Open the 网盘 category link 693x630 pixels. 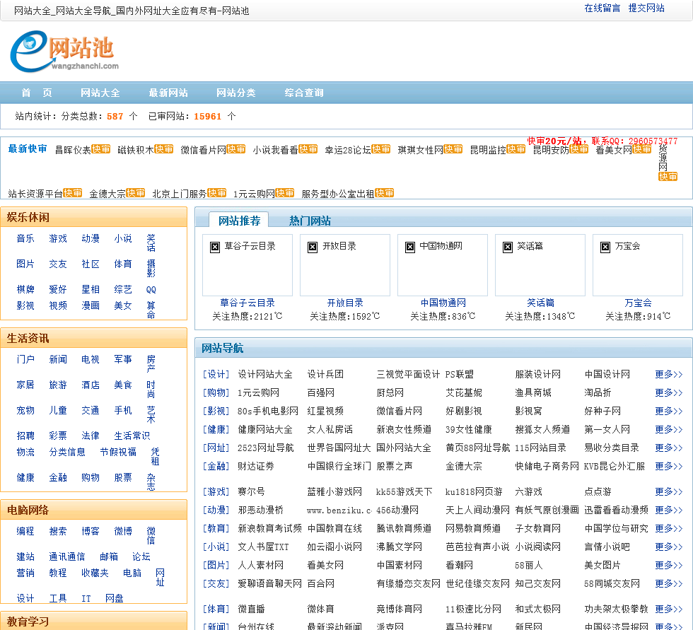point(115,598)
